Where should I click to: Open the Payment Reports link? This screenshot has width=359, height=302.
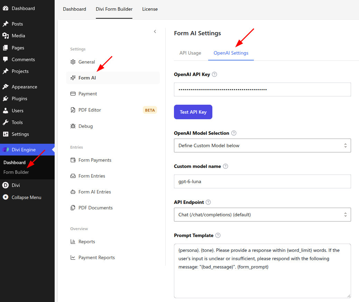(96, 257)
